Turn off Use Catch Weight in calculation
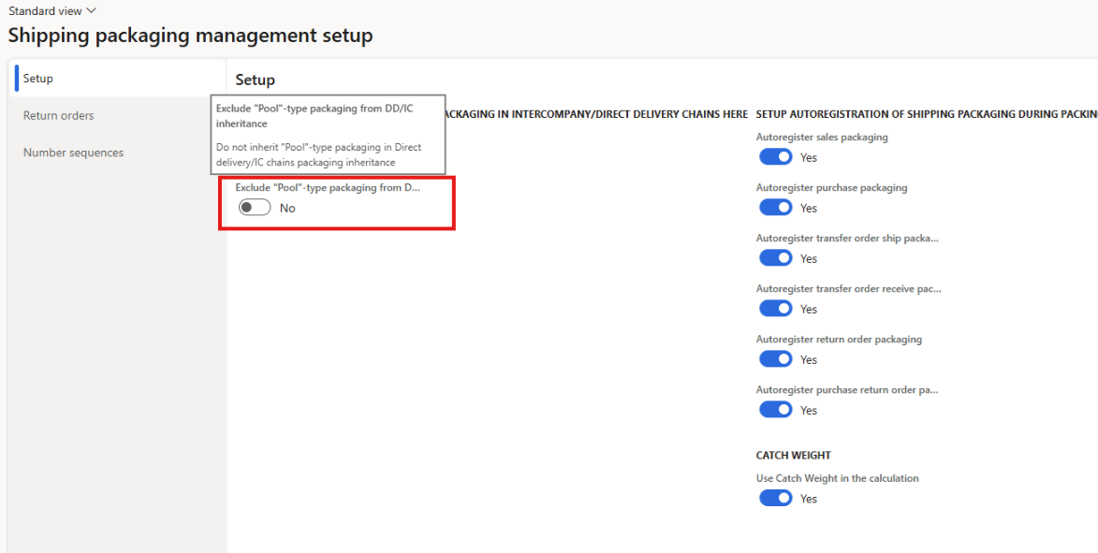The image size is (1098, 553). (x=775, y=498)
